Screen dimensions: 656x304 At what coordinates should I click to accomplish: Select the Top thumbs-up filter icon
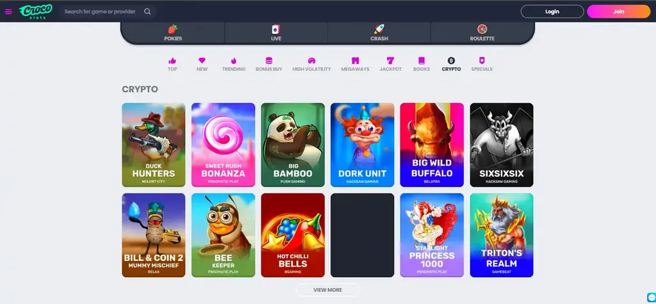pos(172,61)
